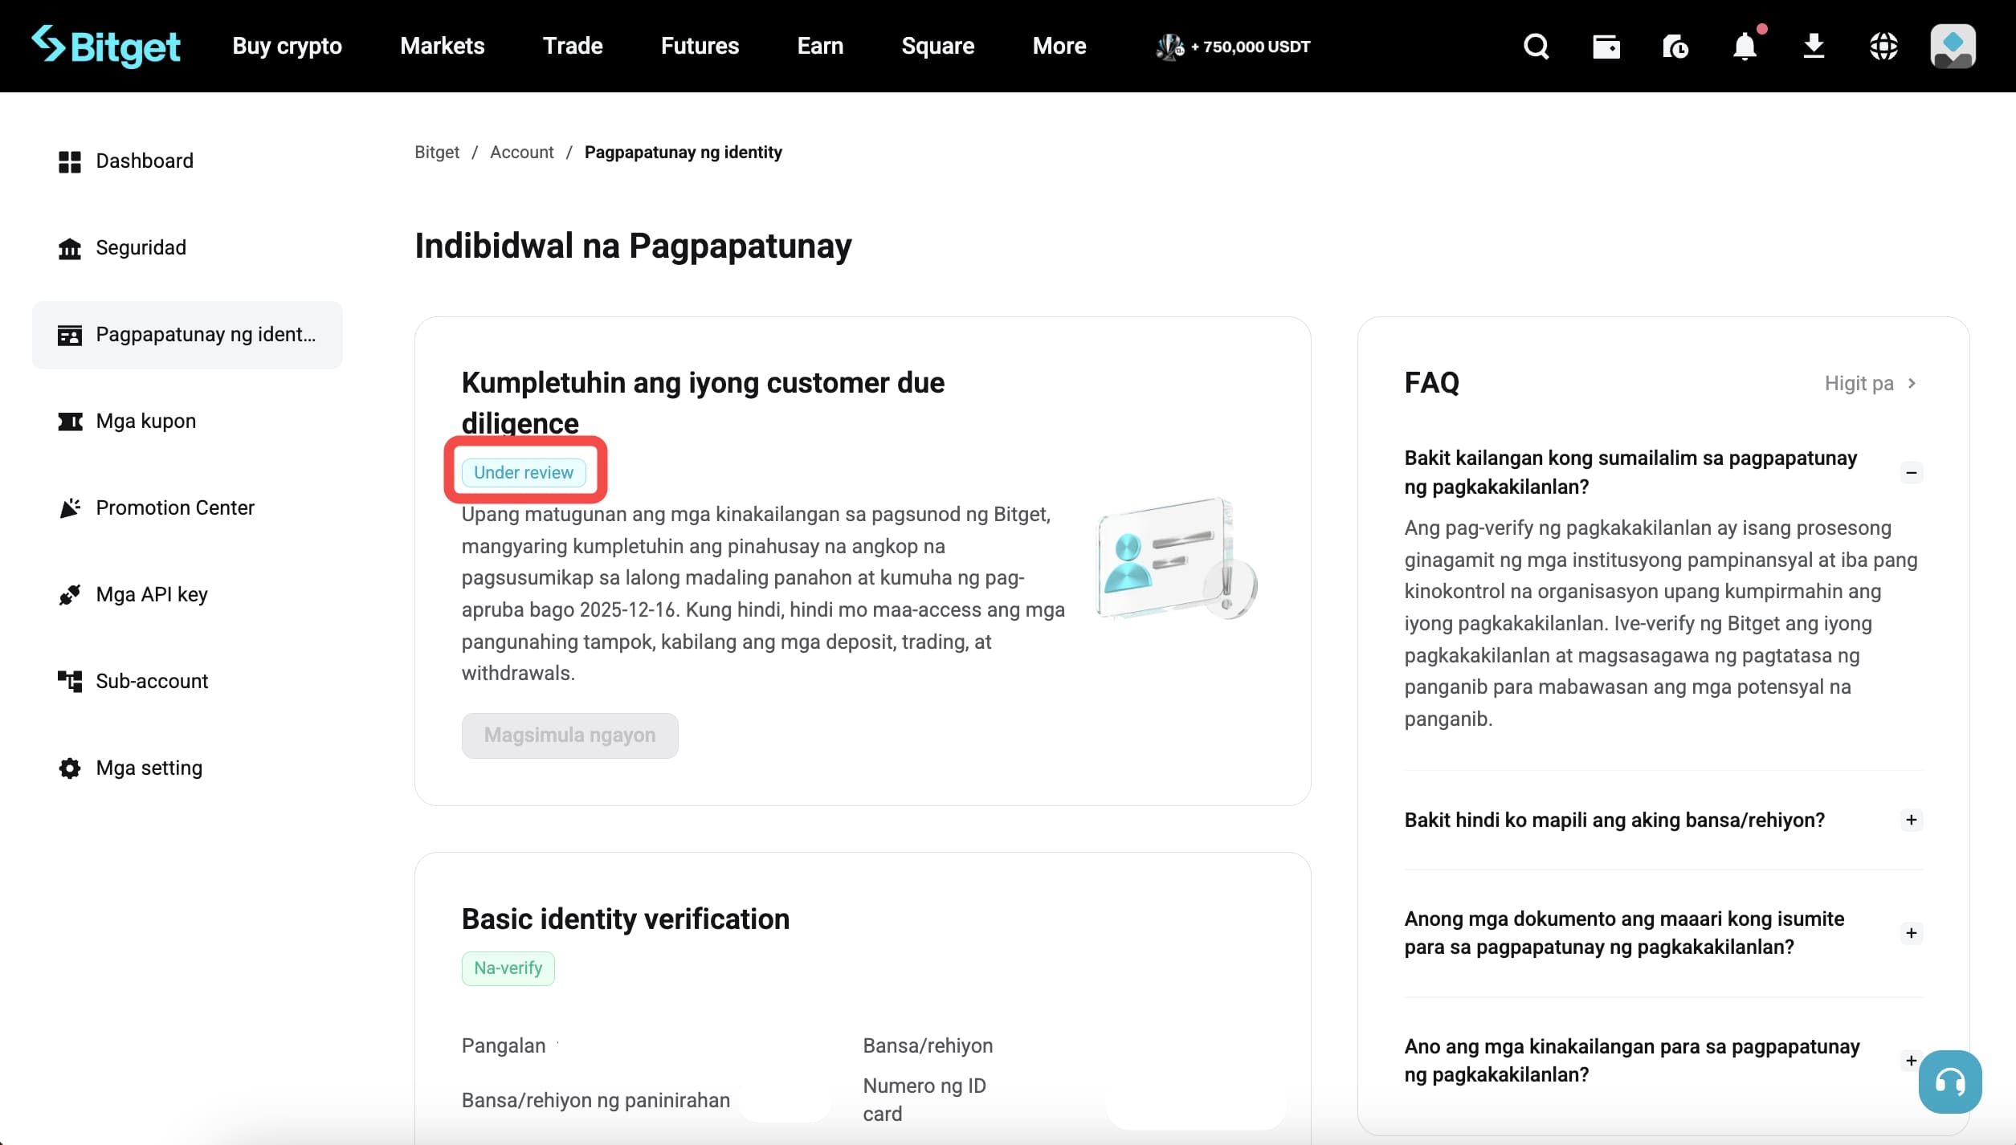Open customer support headset icon
The image size is (2016, 1145).
tap(1949, 1082)
